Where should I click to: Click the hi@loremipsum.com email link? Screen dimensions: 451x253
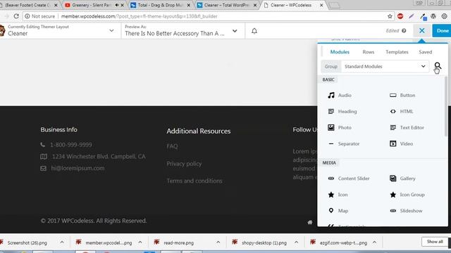click(x=78, y=169)
